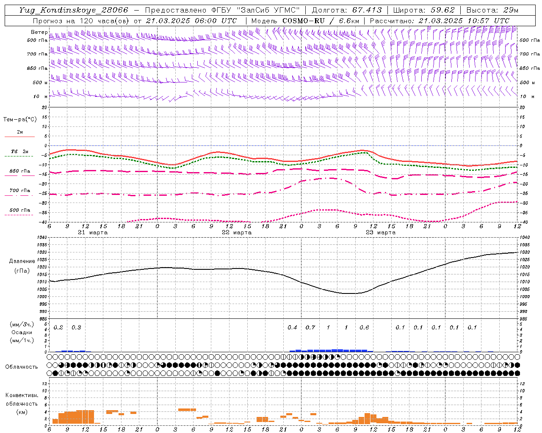Screen dimensions: 542x433
Task: Click the 0.6 precipitation value
Action: [x=364, y=328]
